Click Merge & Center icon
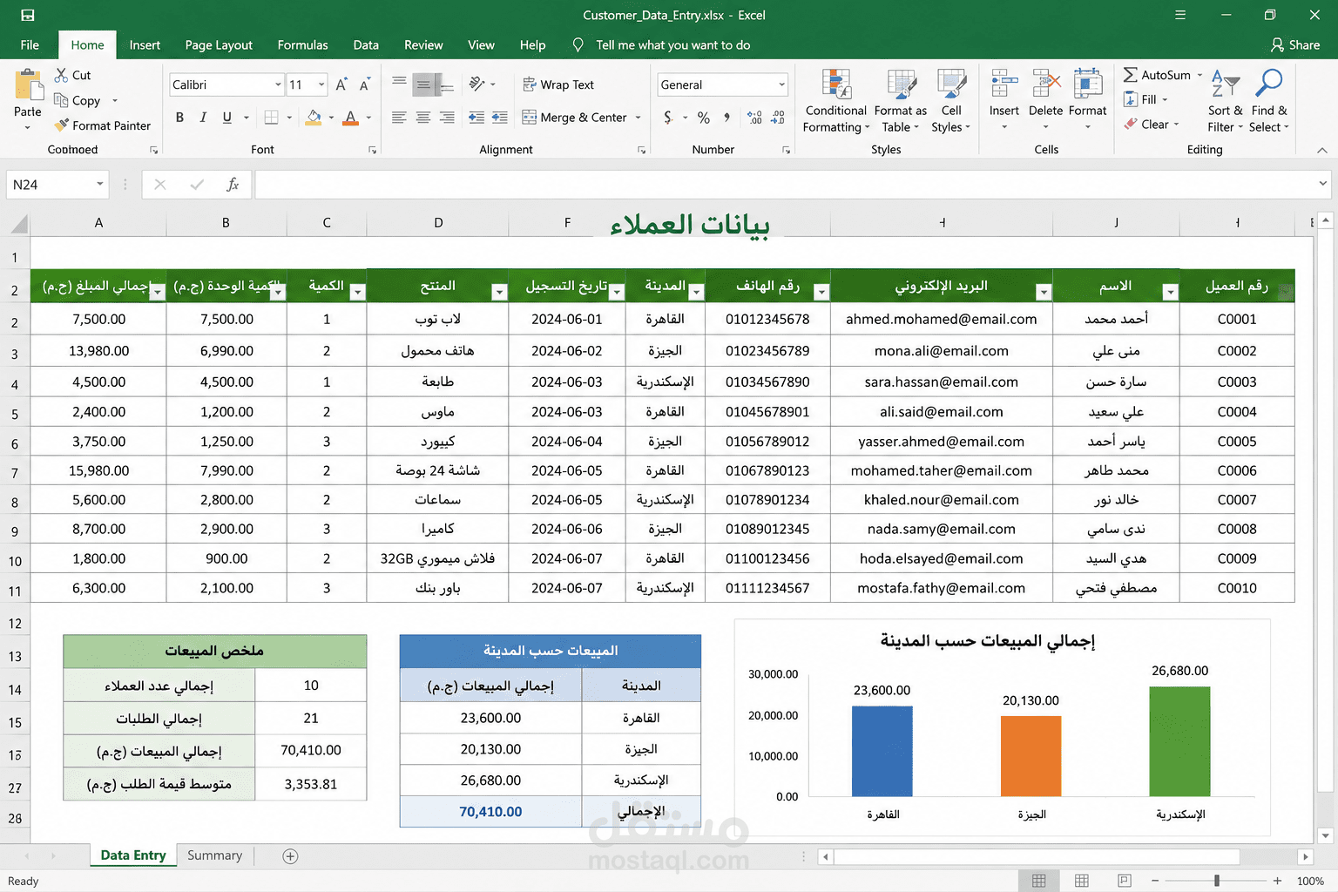Viewport: 1338px width, 892px height. tap(529, 118)
